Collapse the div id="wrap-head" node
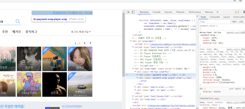245x109 pixels. (x=133, y=69)
